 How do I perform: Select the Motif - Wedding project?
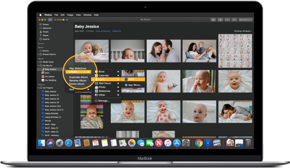click(x=50, y=135)
